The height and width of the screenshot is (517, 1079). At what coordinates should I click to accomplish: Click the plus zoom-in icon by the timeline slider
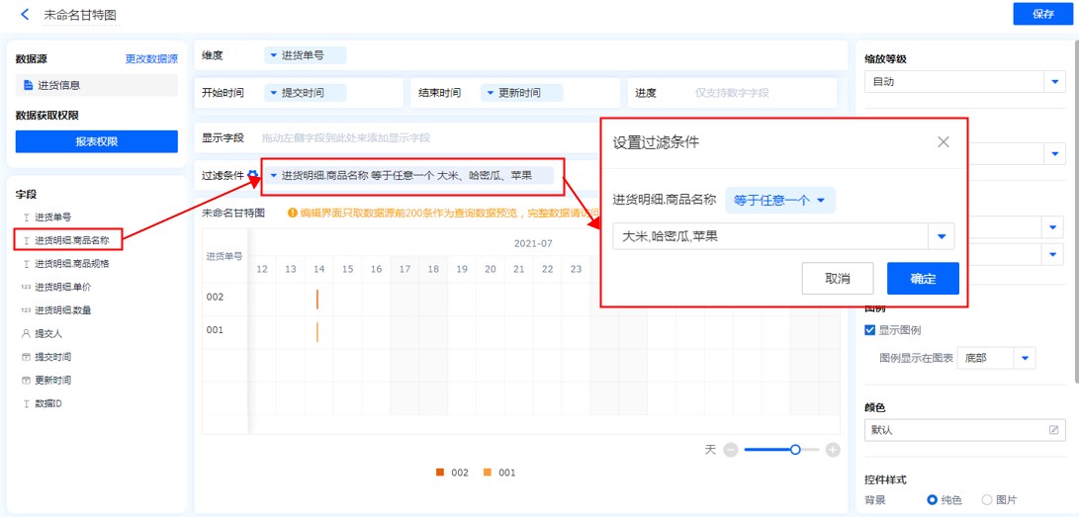pos(833,450)
